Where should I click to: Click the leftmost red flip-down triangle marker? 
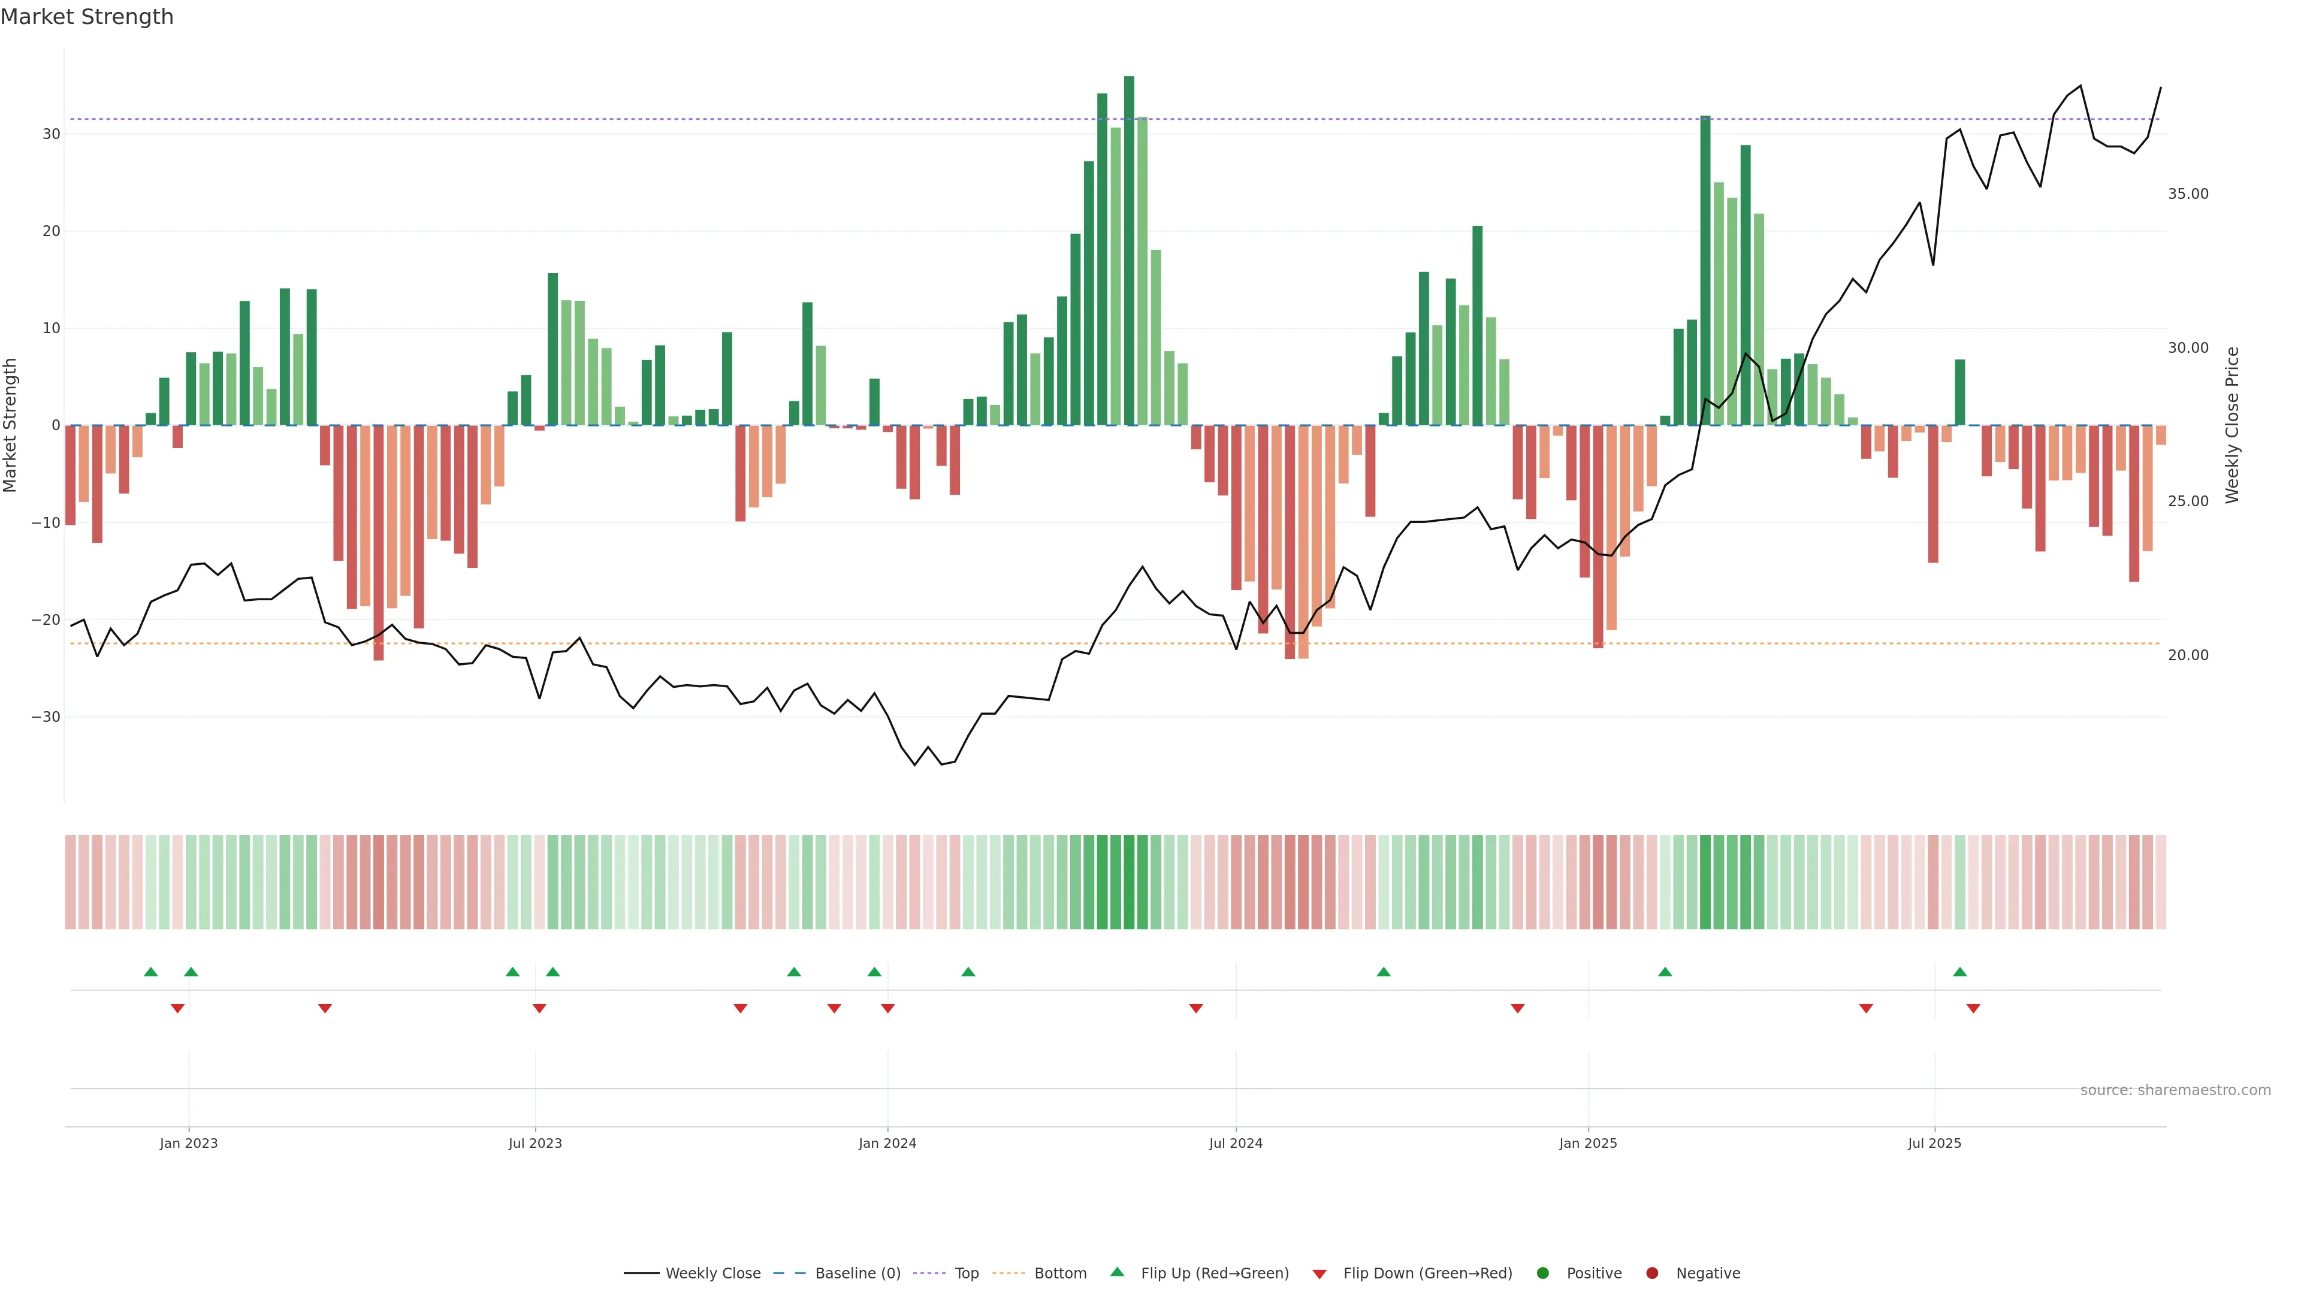pyautogui.click(x=178, y=1008)
